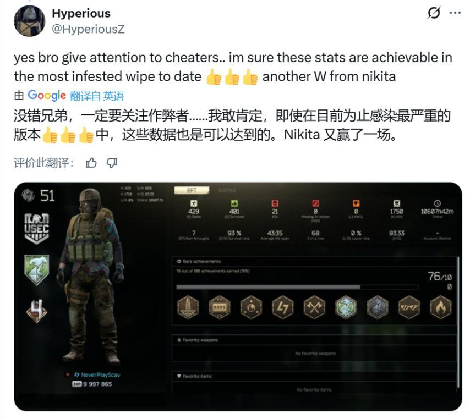Click the prestige number 4 badge
470x419 pixels.
coord(36,311)
